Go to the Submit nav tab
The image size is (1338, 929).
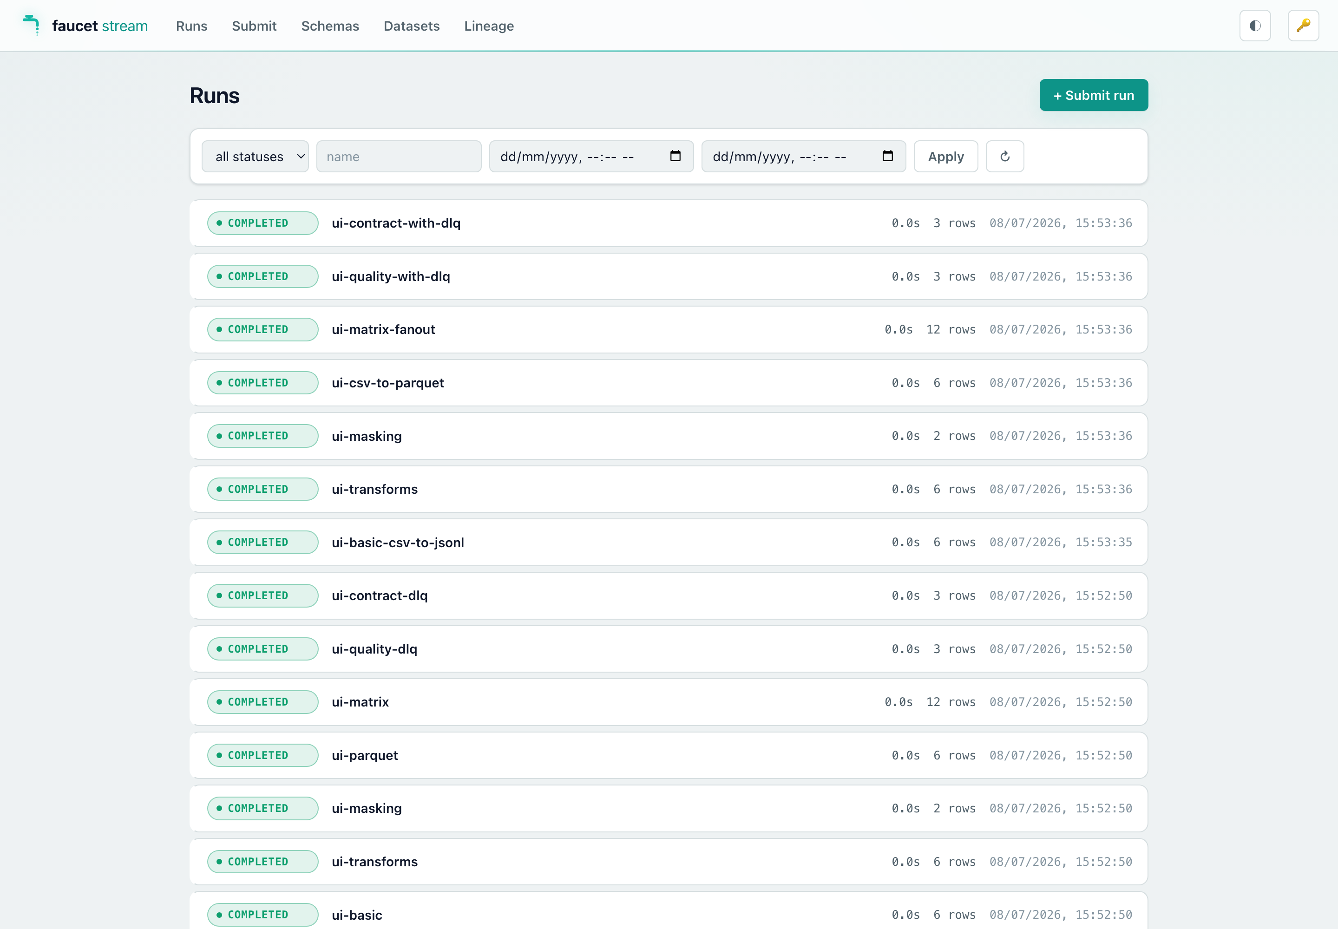(x=254, y=26)
